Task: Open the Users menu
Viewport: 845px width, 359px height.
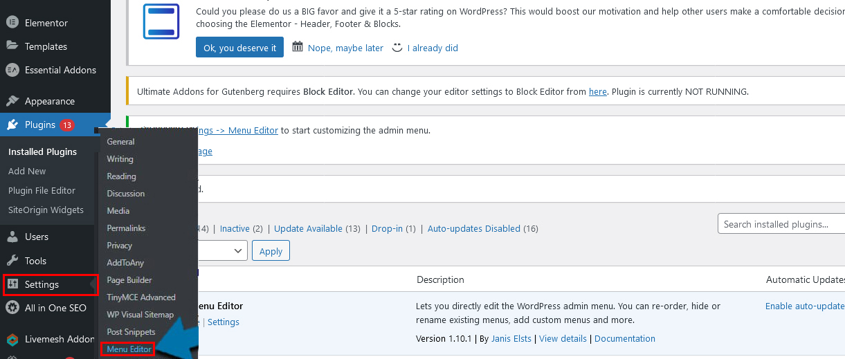Action: [x=37, y=237]
